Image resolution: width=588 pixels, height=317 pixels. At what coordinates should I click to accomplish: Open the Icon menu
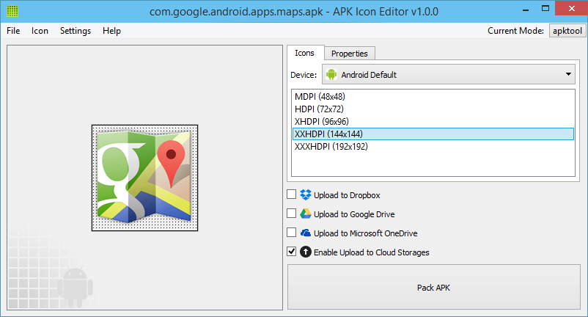tap(40, 31)
